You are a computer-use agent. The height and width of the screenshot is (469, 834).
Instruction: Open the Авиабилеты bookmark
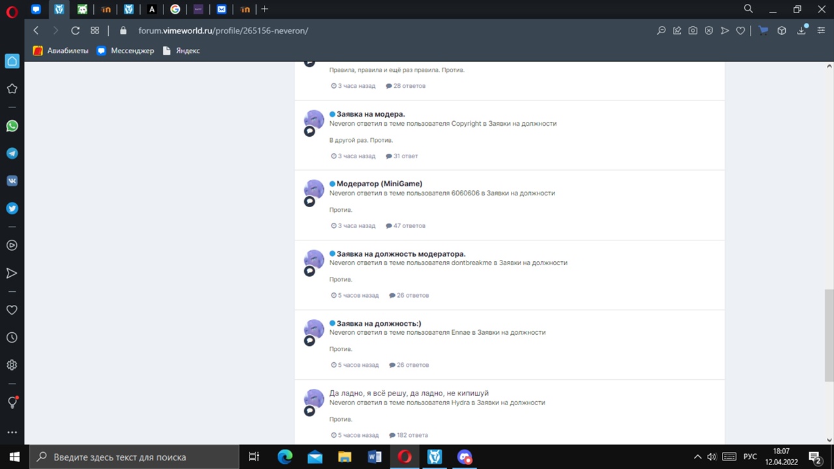pyautogui.click(x=61, y=51)
